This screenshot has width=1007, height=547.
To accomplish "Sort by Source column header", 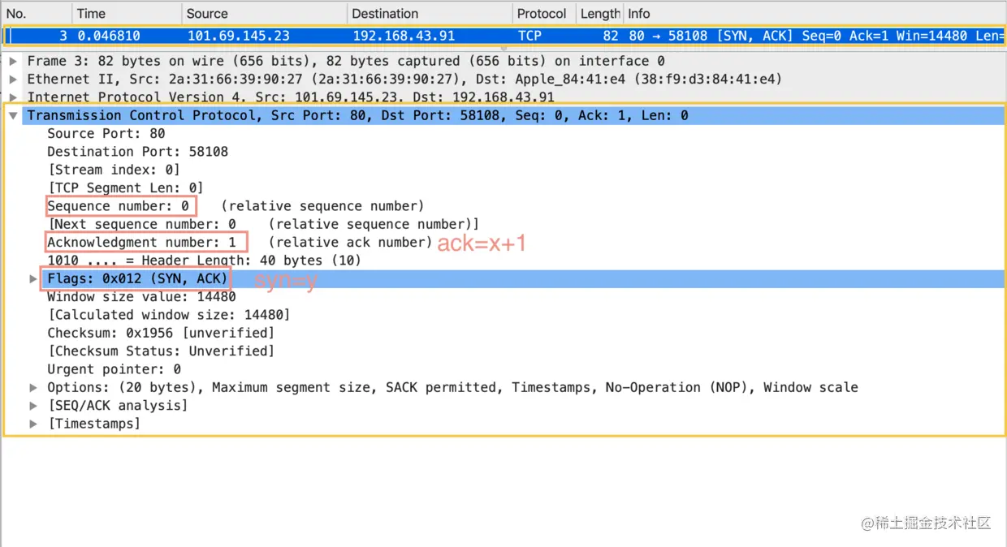I will 264,14.
